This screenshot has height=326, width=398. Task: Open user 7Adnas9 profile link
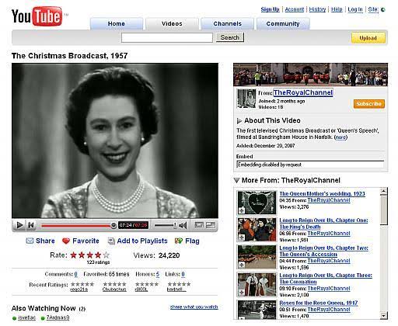[58, 317]
